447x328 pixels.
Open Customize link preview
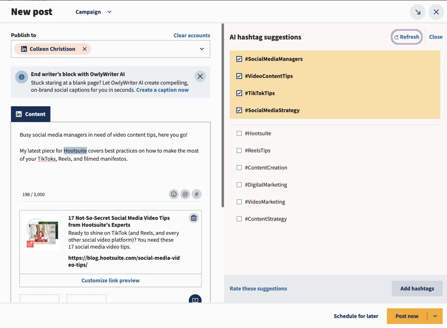tap(110, 280)
